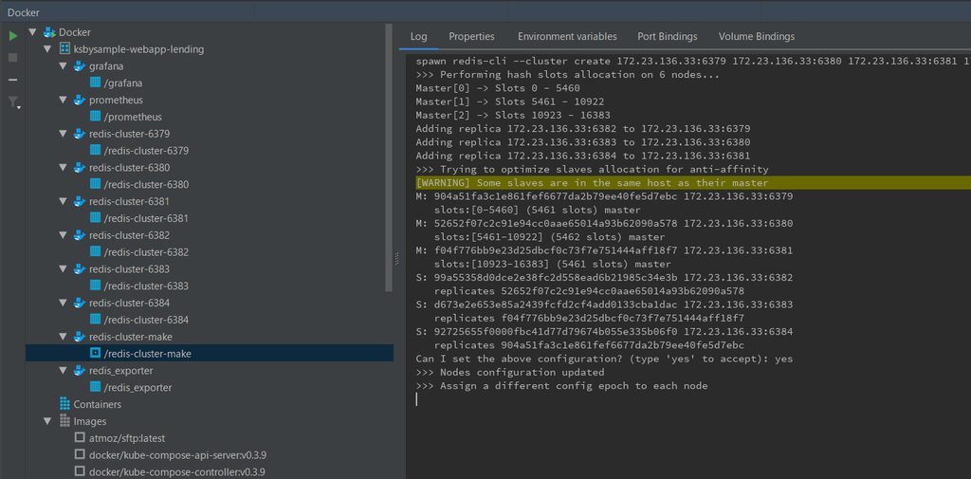Click the 'Master[0] -> Slots 0 - 5460' line
Screen dimensions: 971x479
click(x=498, y=88)
